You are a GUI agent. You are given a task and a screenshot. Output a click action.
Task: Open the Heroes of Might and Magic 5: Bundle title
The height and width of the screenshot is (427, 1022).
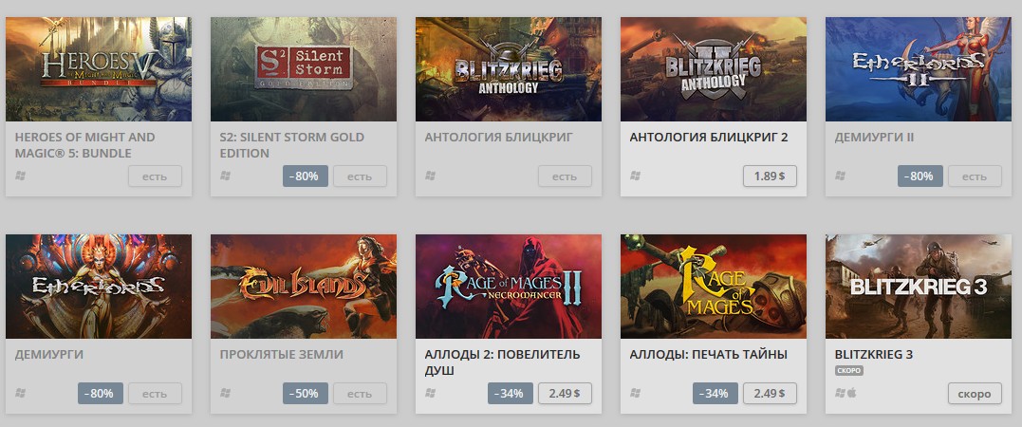84,145
